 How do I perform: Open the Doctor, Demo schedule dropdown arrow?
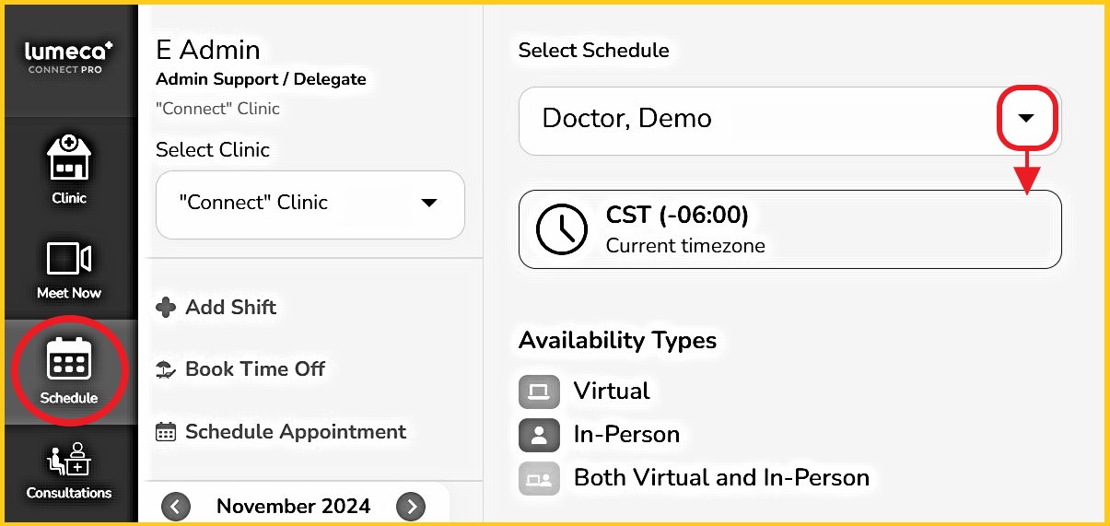click(1026, 119)
